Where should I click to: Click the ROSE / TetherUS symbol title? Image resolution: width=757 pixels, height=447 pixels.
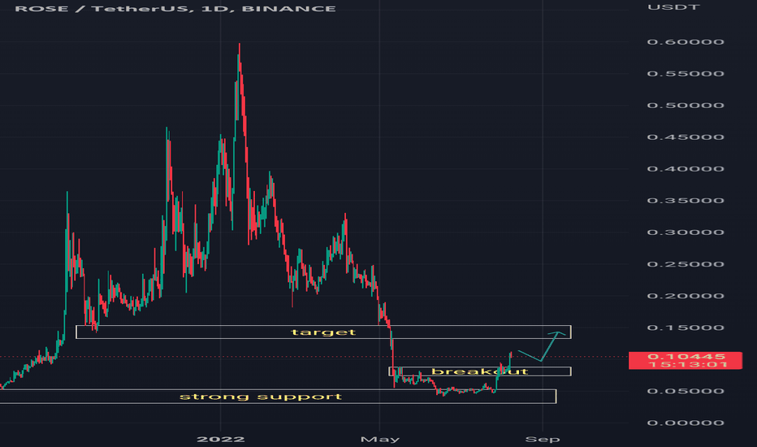(175, 9)
